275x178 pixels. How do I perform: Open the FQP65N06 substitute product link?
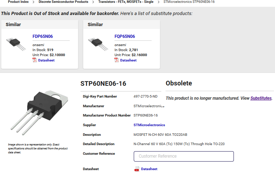pyautogui.click(x=124, y=36)
